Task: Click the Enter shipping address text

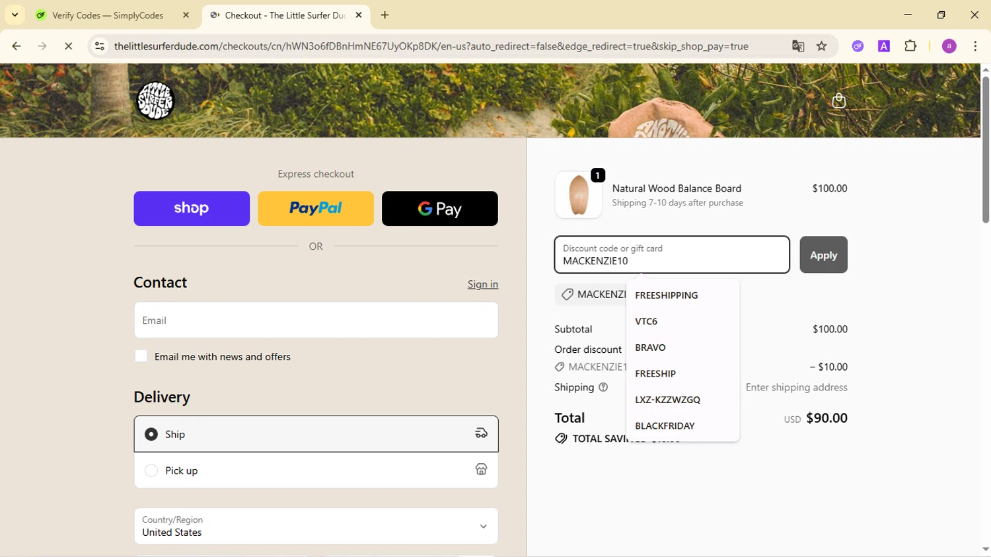Action: click(x=796, y=387)
